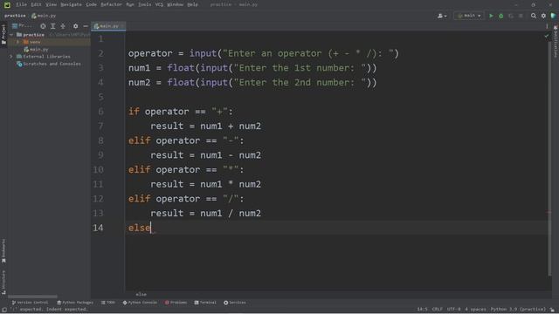Open the Project view selector dropdown

point(22,26)
